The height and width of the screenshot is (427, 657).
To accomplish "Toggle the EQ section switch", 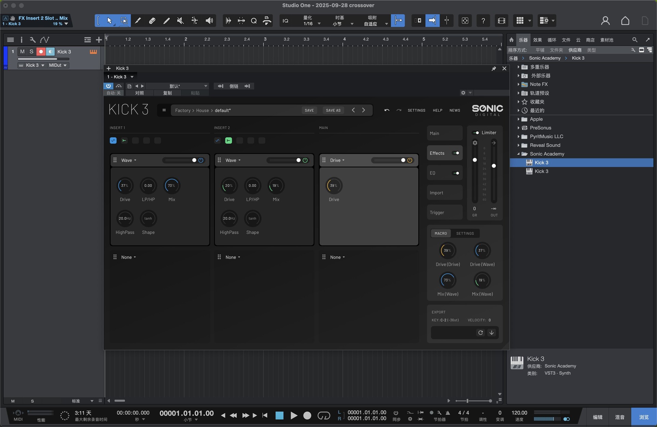I will 456,173.
